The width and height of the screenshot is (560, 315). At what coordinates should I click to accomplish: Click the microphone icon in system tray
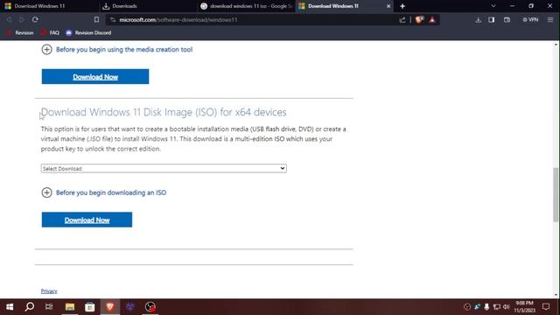click(486, 307)
